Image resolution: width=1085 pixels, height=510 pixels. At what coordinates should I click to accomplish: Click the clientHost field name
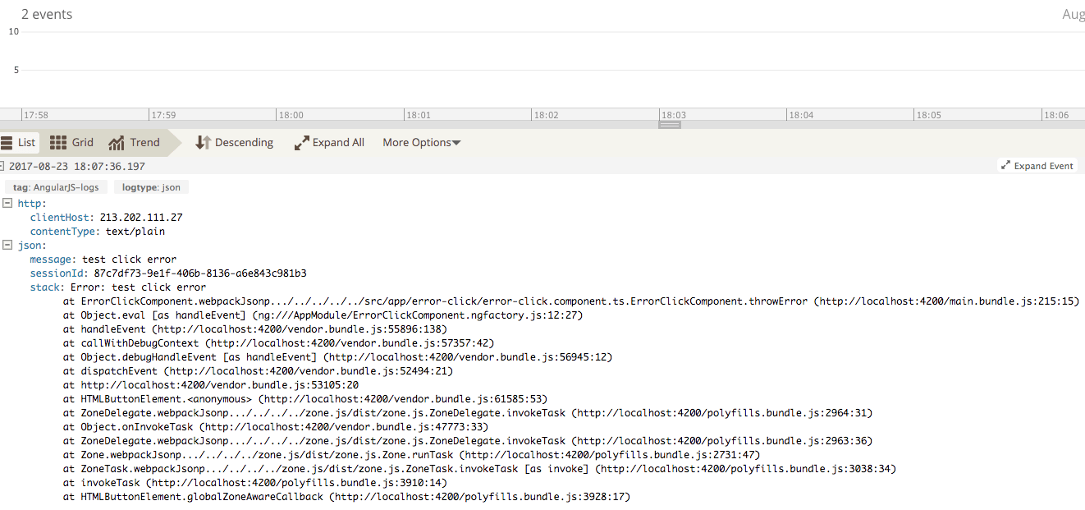pos(62,218)
